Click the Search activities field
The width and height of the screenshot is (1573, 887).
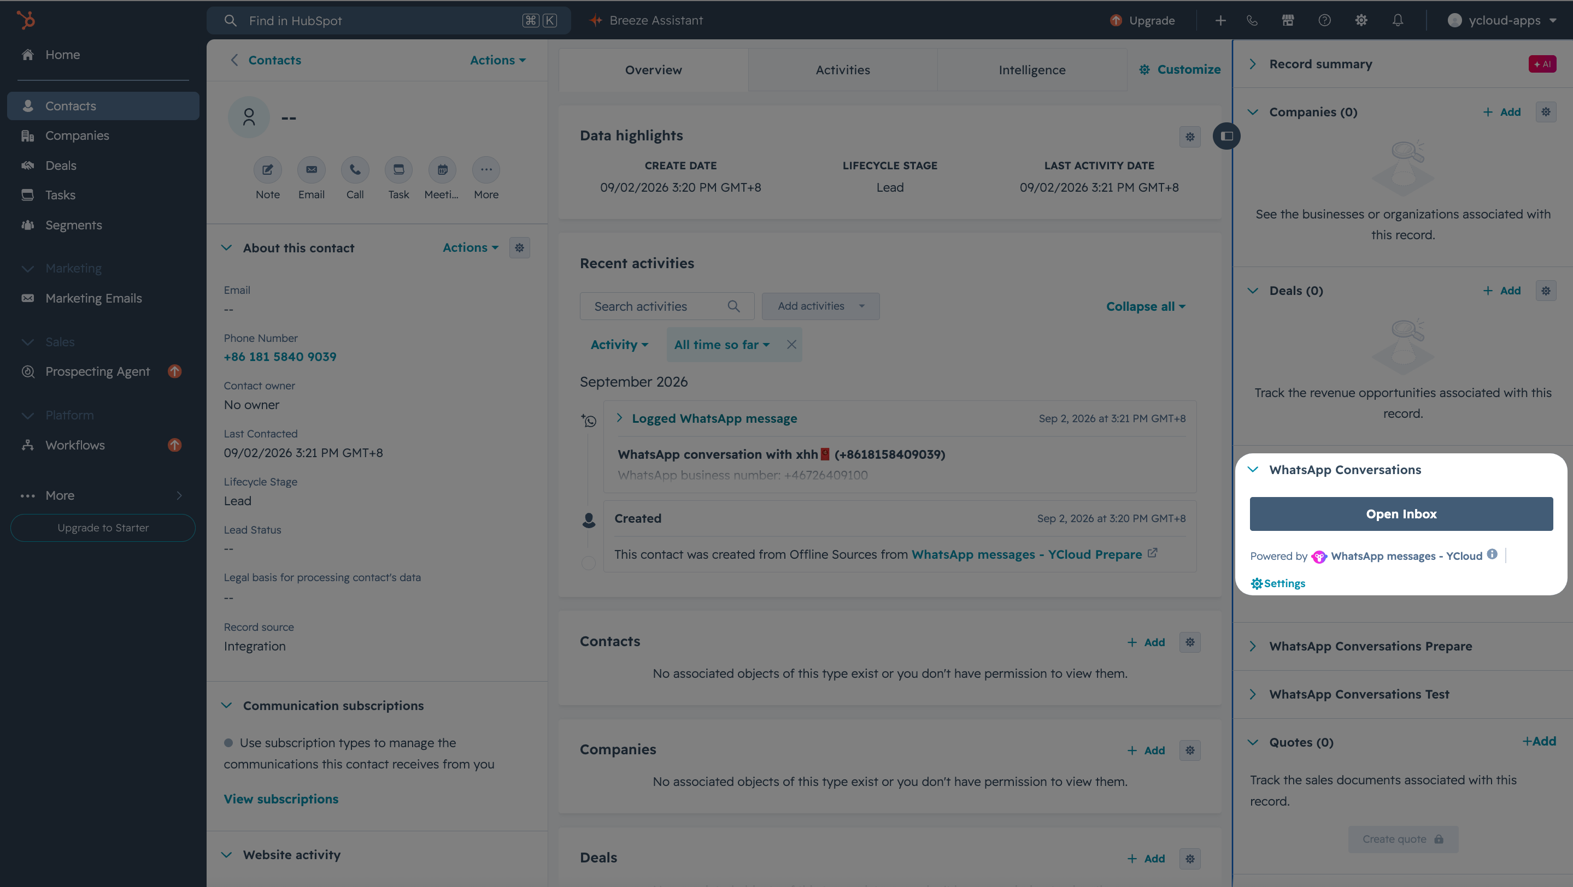click(667, 306)
